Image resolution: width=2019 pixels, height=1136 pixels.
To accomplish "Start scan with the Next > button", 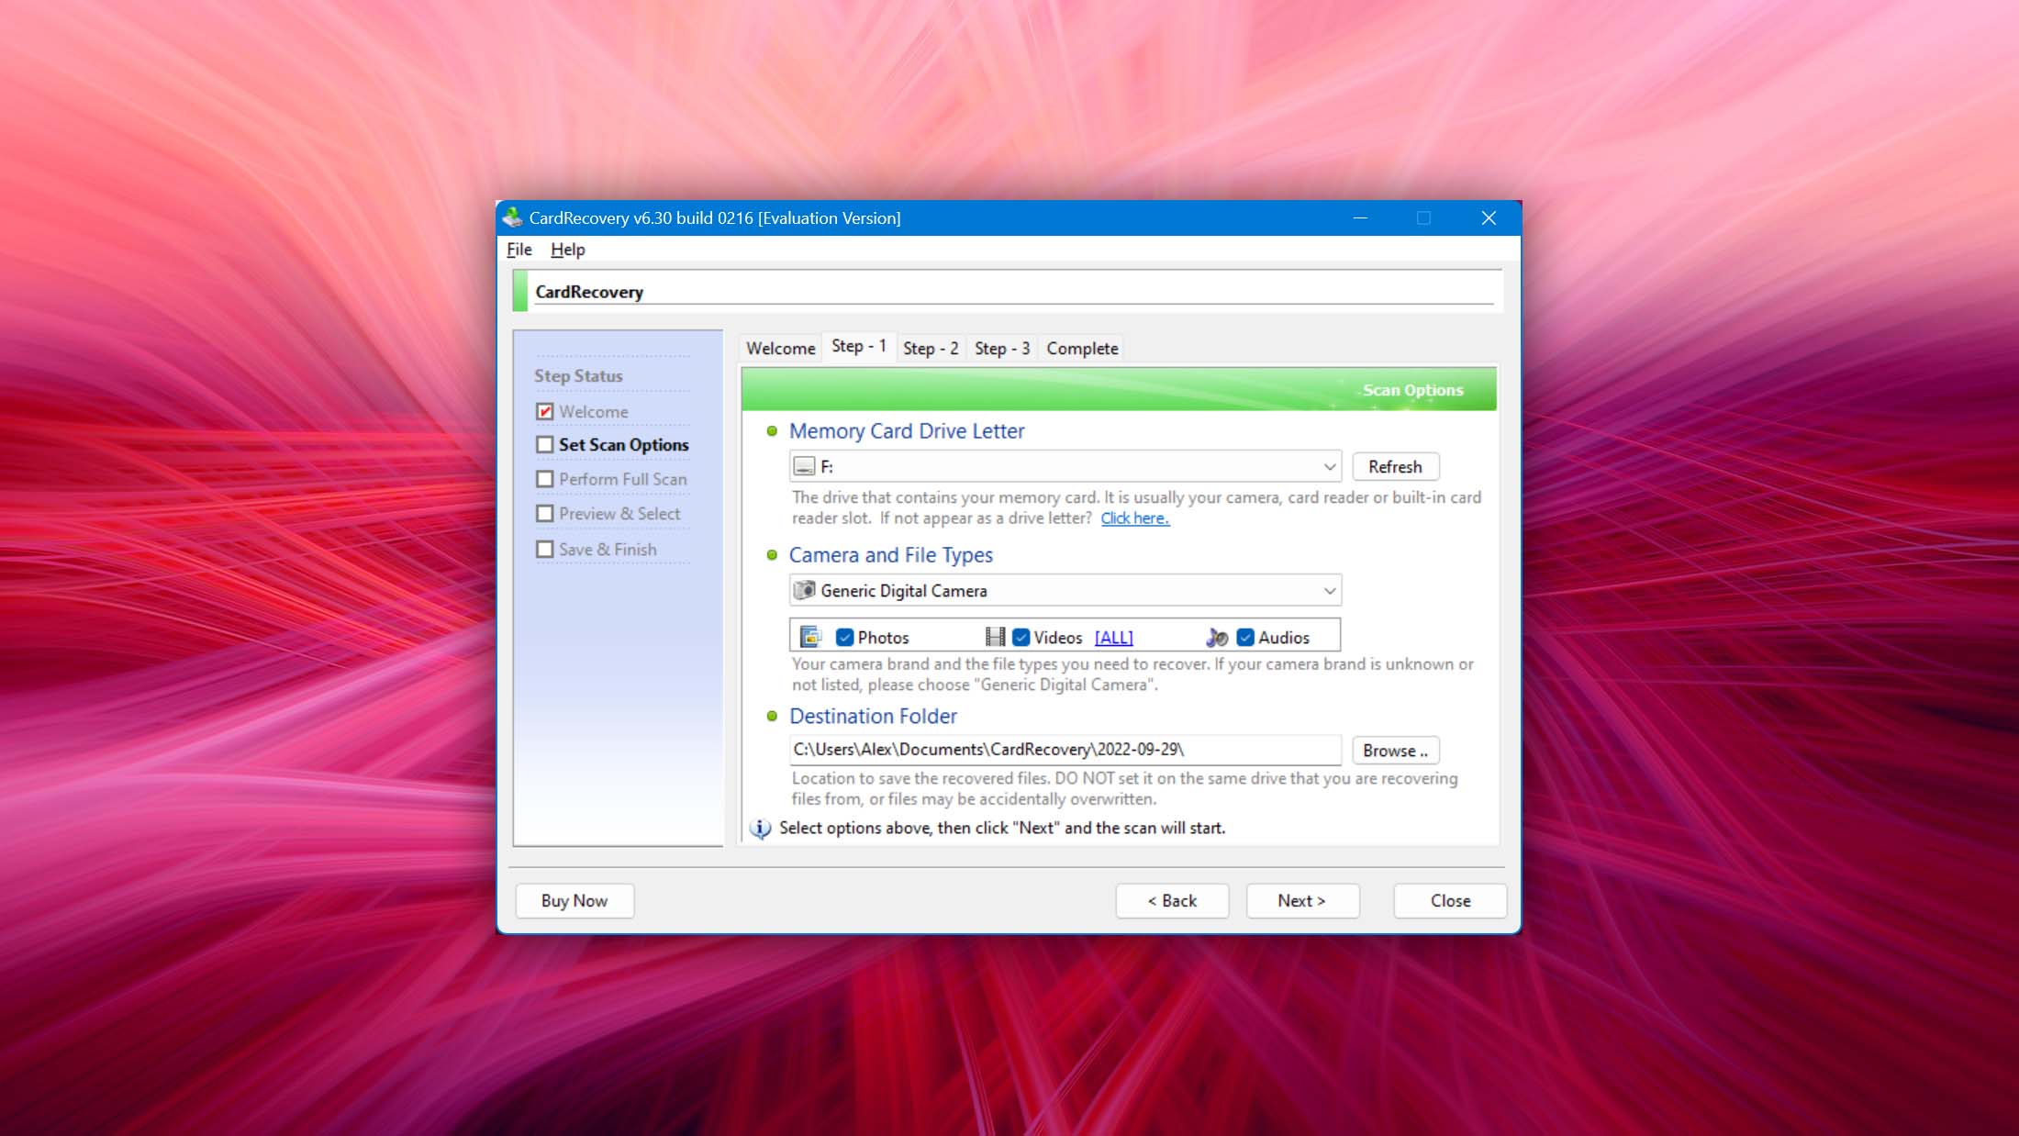I will [1302, 901].
